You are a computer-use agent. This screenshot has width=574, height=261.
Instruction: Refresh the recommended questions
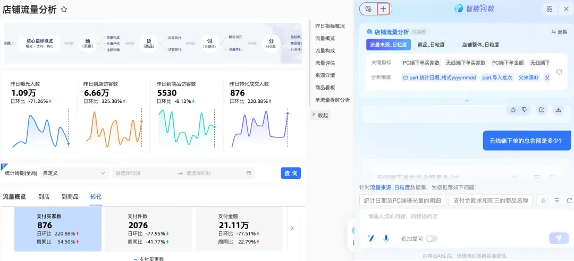(569, 201)
